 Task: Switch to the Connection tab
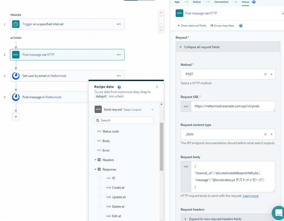pos(222,2)
